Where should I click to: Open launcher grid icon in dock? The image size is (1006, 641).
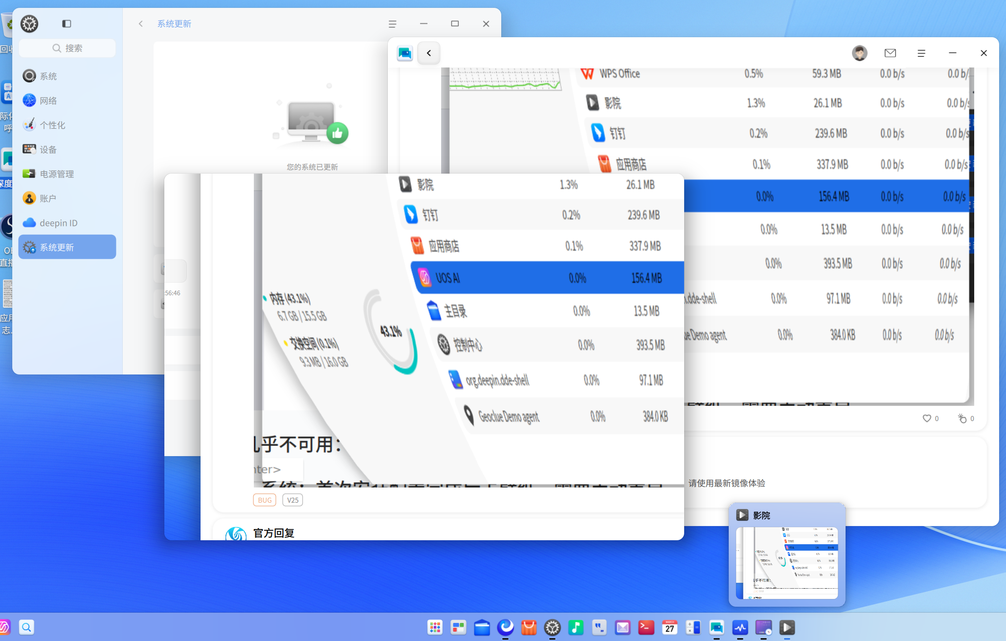[435, 627]
